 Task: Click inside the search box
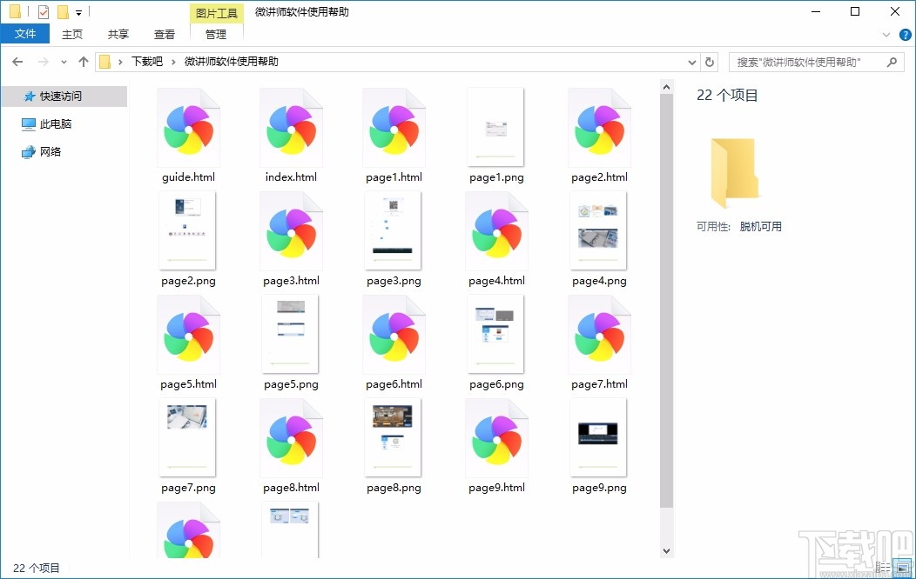point(801,61)
